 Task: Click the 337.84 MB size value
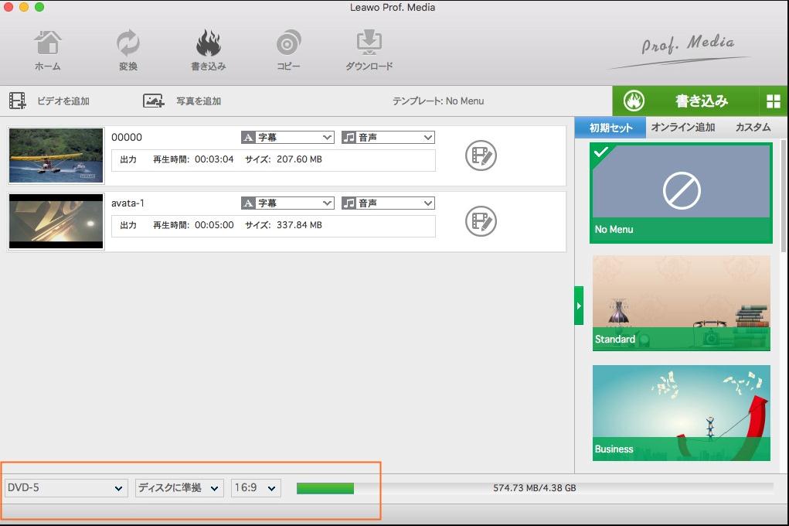[x=299, y=225]
